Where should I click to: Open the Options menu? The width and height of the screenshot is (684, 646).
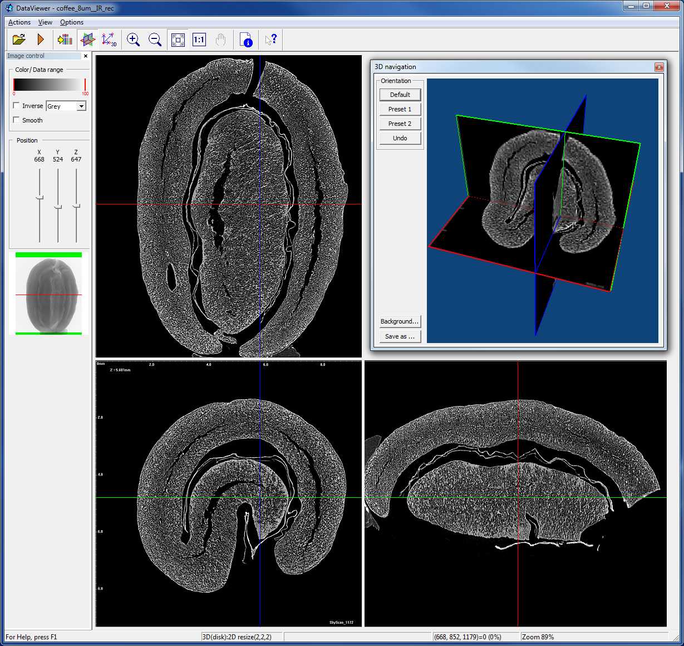71,22
